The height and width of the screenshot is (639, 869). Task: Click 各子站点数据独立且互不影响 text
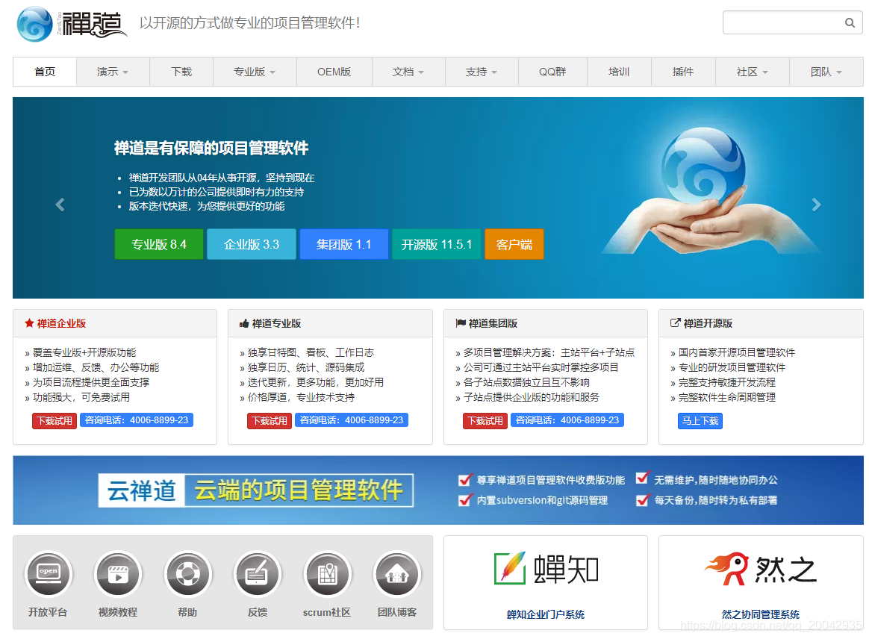point(526,382)
